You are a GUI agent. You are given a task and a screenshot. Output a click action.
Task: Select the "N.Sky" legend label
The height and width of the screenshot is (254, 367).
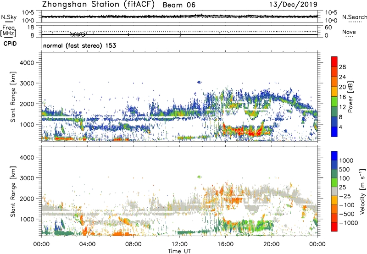point(9,17)
